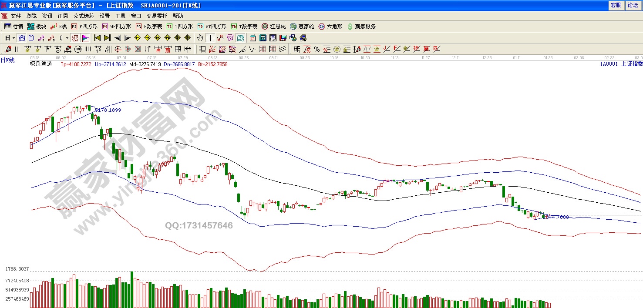Screen dimensions: 643x308
Task: Open the 赢家轮 Big wheel tool
Action: pos(302,27)
